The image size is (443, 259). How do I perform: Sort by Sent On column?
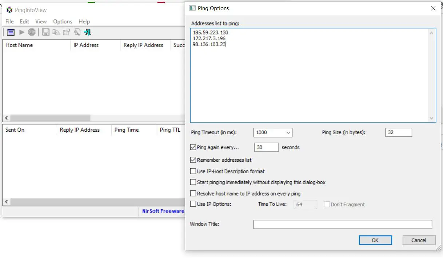[x=30, y=130]
